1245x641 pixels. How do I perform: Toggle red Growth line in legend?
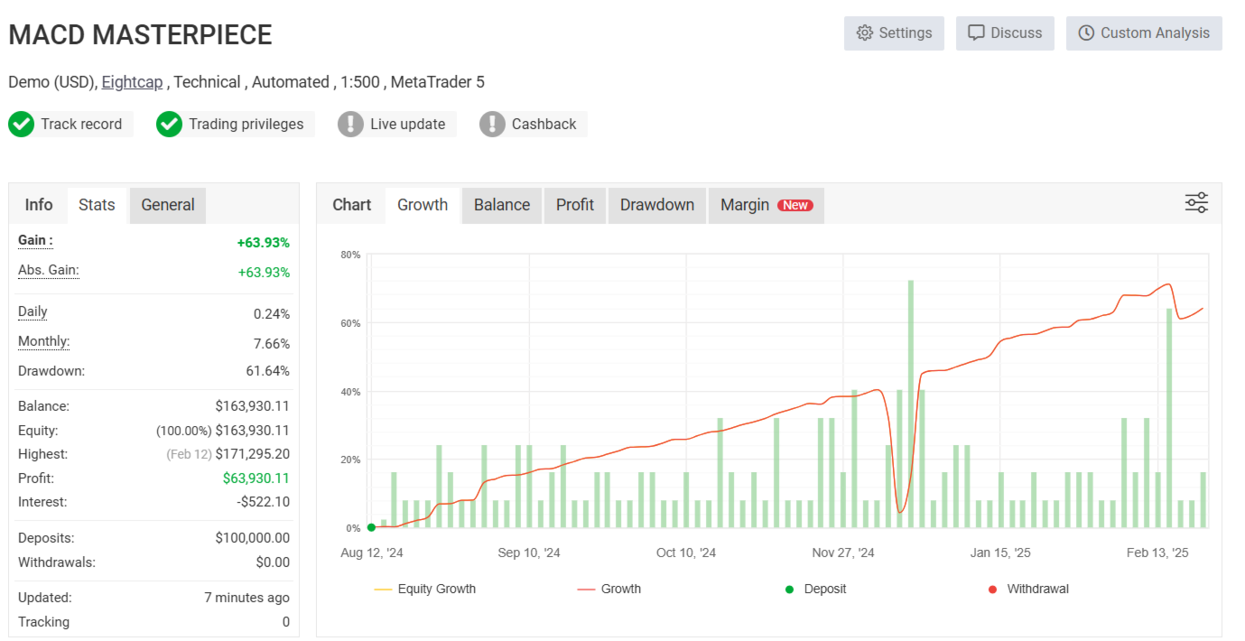[x=609, y=590]
